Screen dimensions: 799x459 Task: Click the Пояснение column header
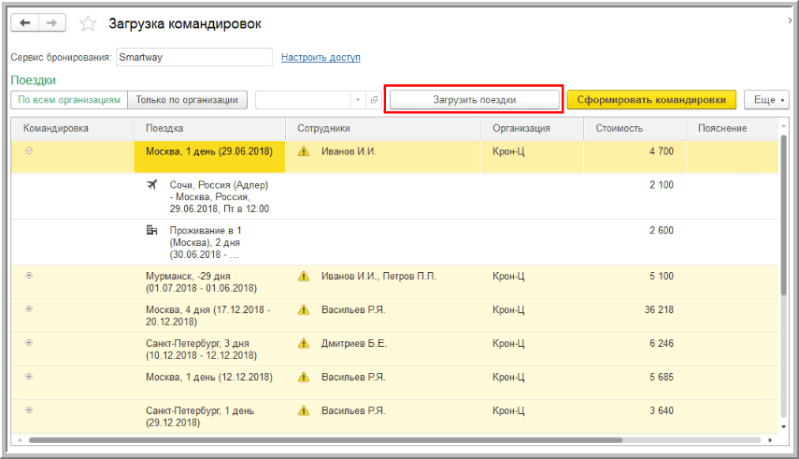tap(733, 128)
